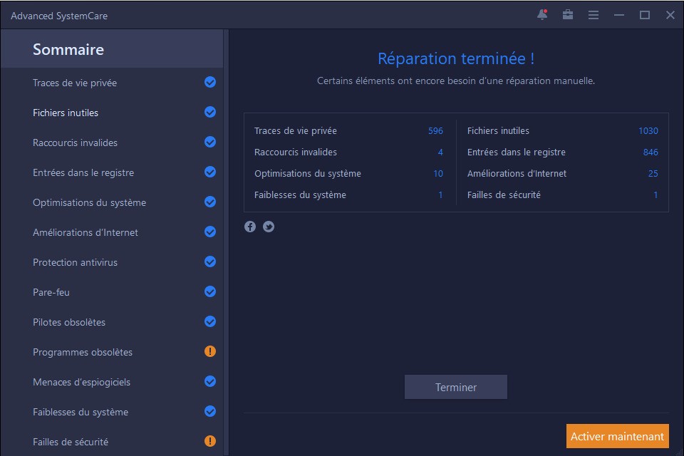The height and width of the screenshot is (456, 684).
Task: Click the Réparation terminée heading
Action: [456, 58]
